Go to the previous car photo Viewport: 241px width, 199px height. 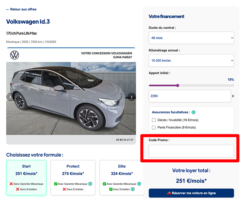point(10,97)
